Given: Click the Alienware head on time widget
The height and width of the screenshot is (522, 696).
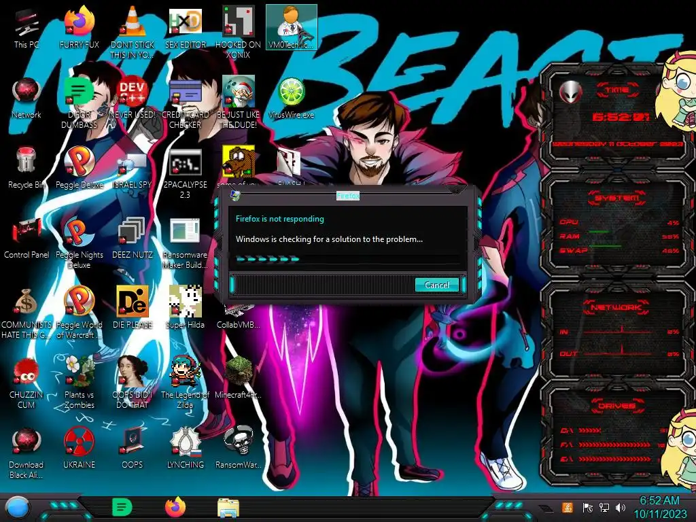Looking at the screenshot, I should tap(570, 92).
